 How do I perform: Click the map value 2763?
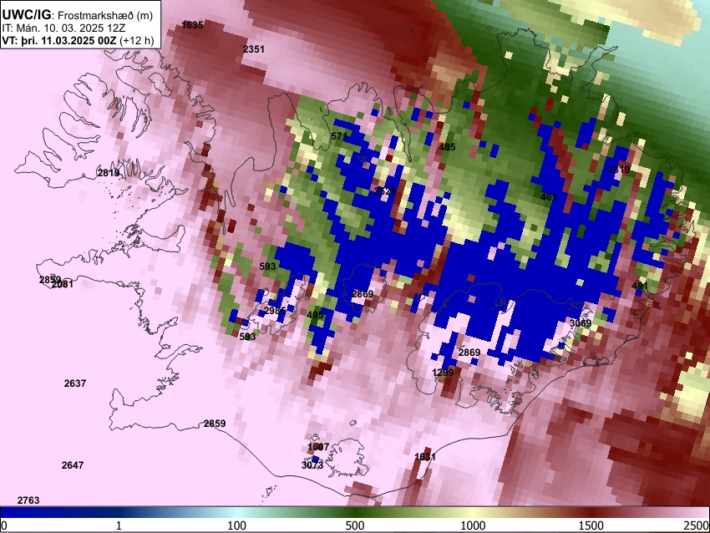(x=28, y=500)
